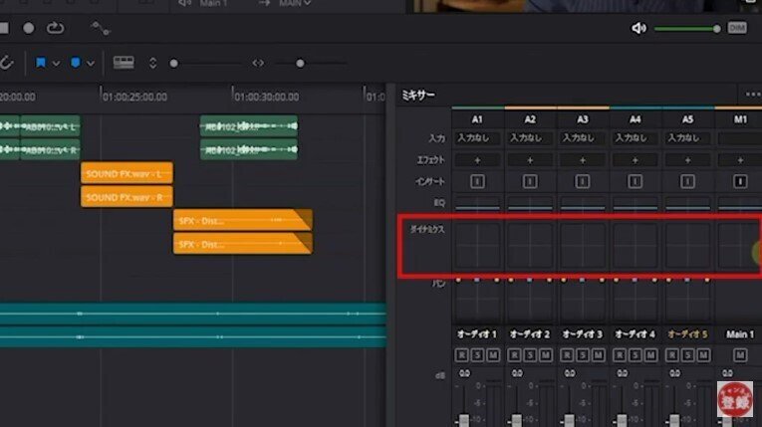Open the EQ display for A1

click(x=477, y=203)
